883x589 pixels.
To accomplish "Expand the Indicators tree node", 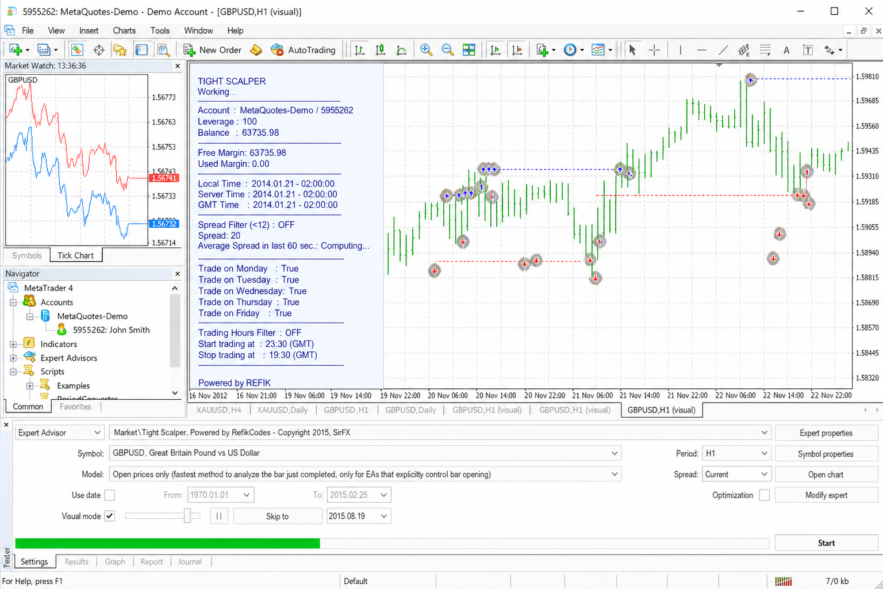I will (13, 344).
